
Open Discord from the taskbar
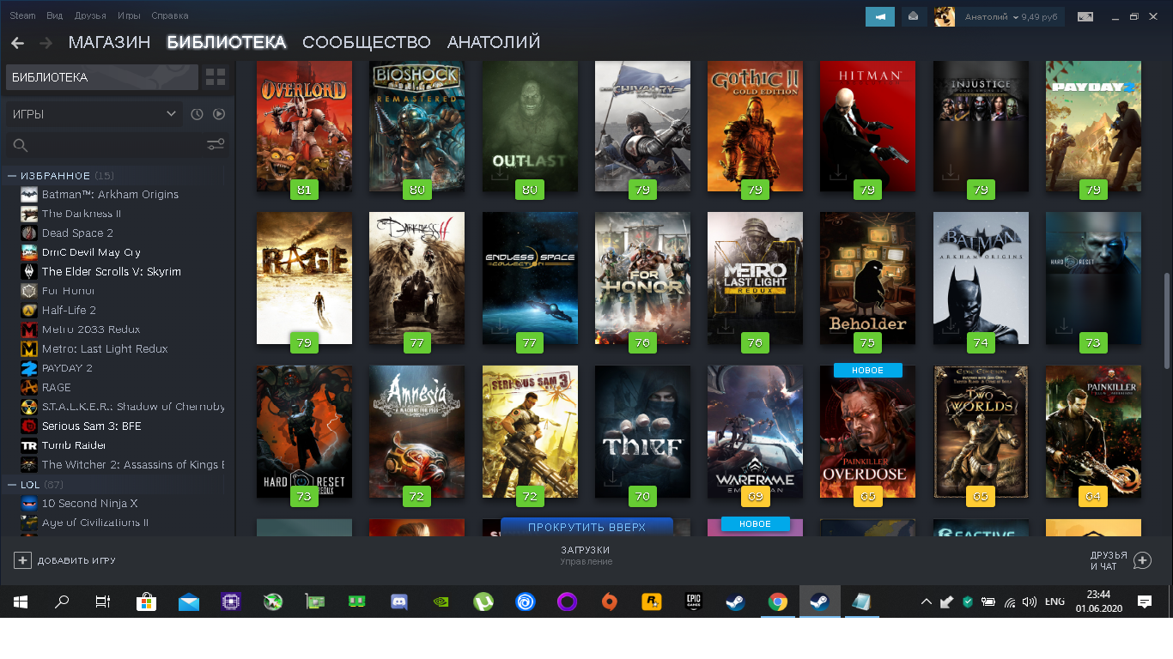(399, 602)
